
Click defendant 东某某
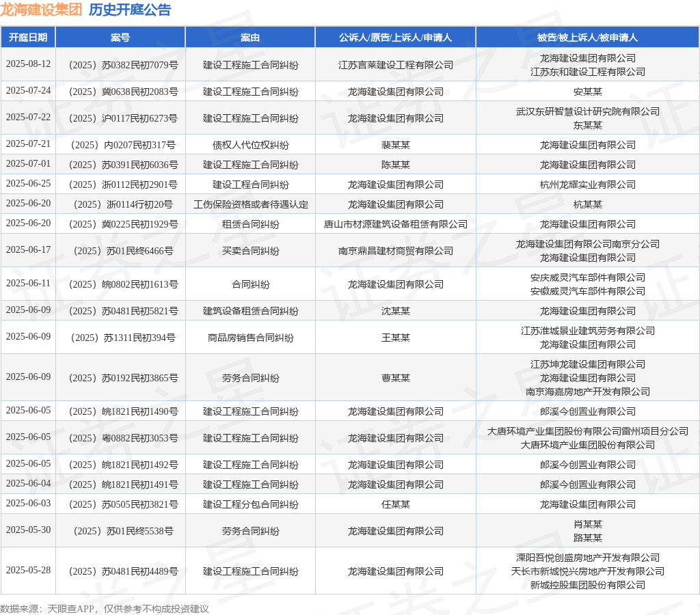click(587, 126)
